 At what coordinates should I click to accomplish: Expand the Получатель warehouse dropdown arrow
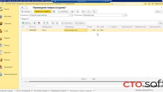tap(124, 15)
